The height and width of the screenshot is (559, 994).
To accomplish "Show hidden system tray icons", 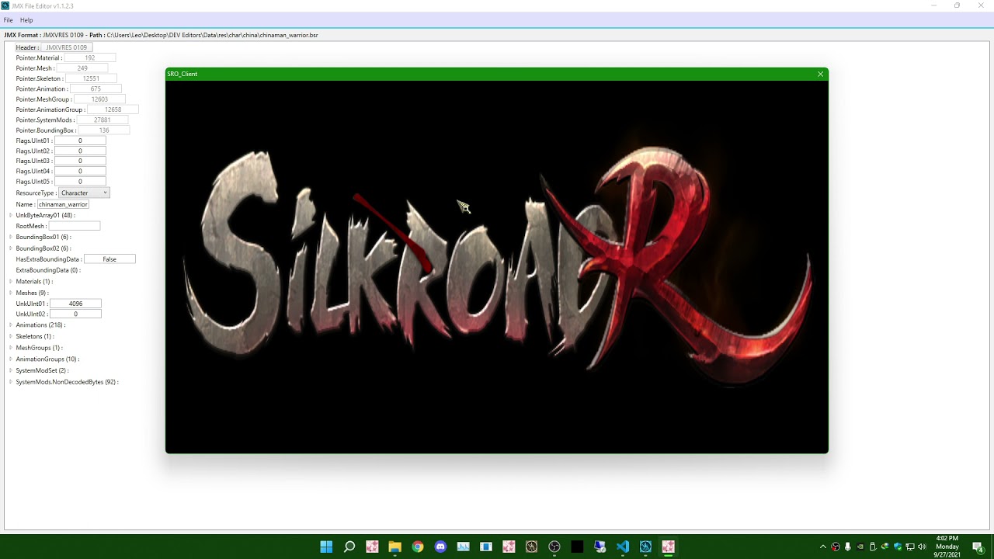I will pyautogui.click(x=823, y=547).
